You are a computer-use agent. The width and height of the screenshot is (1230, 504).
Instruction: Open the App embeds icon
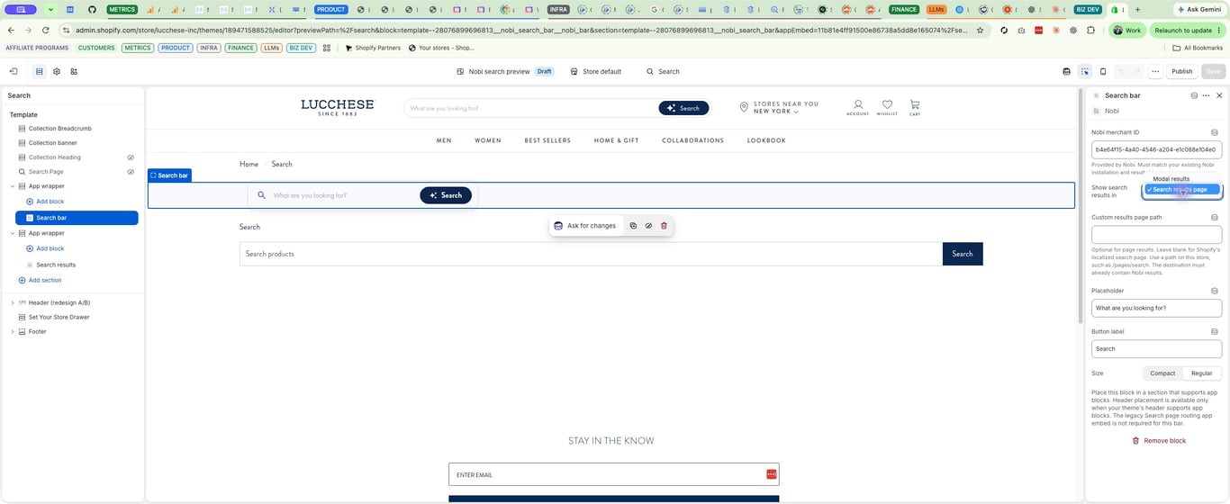coord(74,71)
